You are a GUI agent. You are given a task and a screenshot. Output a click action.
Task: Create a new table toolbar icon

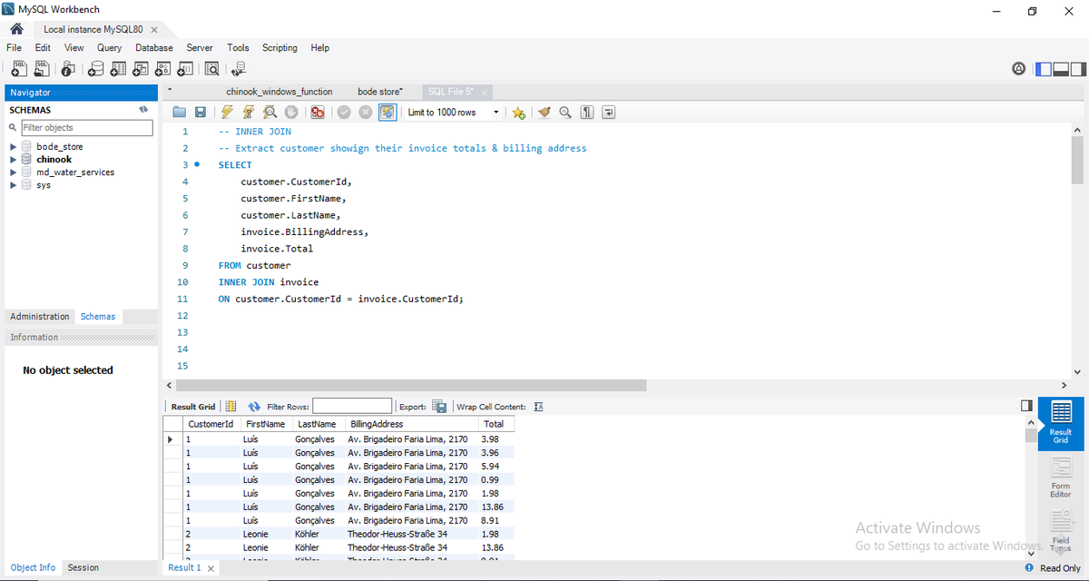point(119,68)
